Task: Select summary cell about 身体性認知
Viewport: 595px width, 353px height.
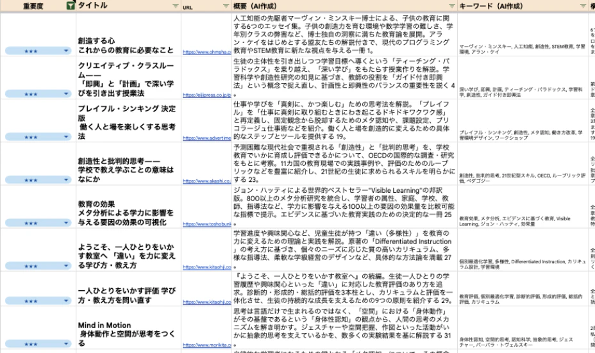Action: (x=344, y=327)
